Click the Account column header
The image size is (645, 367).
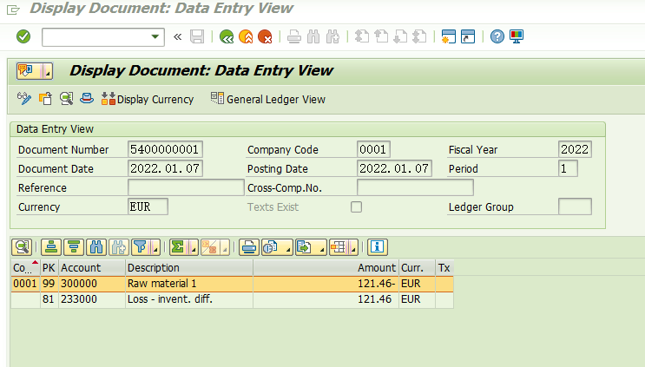pyautogui.click(x=92, y=268)
